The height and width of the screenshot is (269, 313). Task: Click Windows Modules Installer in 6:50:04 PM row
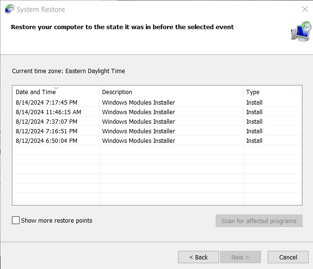point(138,140)
